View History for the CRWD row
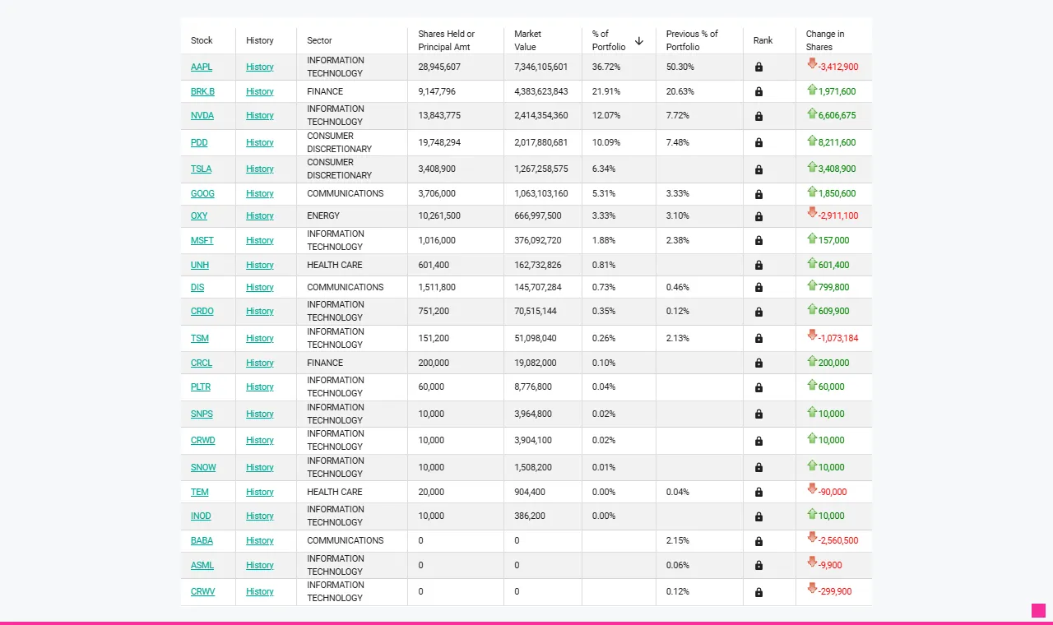Image resolution: width=1053 pixels, height=625 pixels. coord(260,441)
